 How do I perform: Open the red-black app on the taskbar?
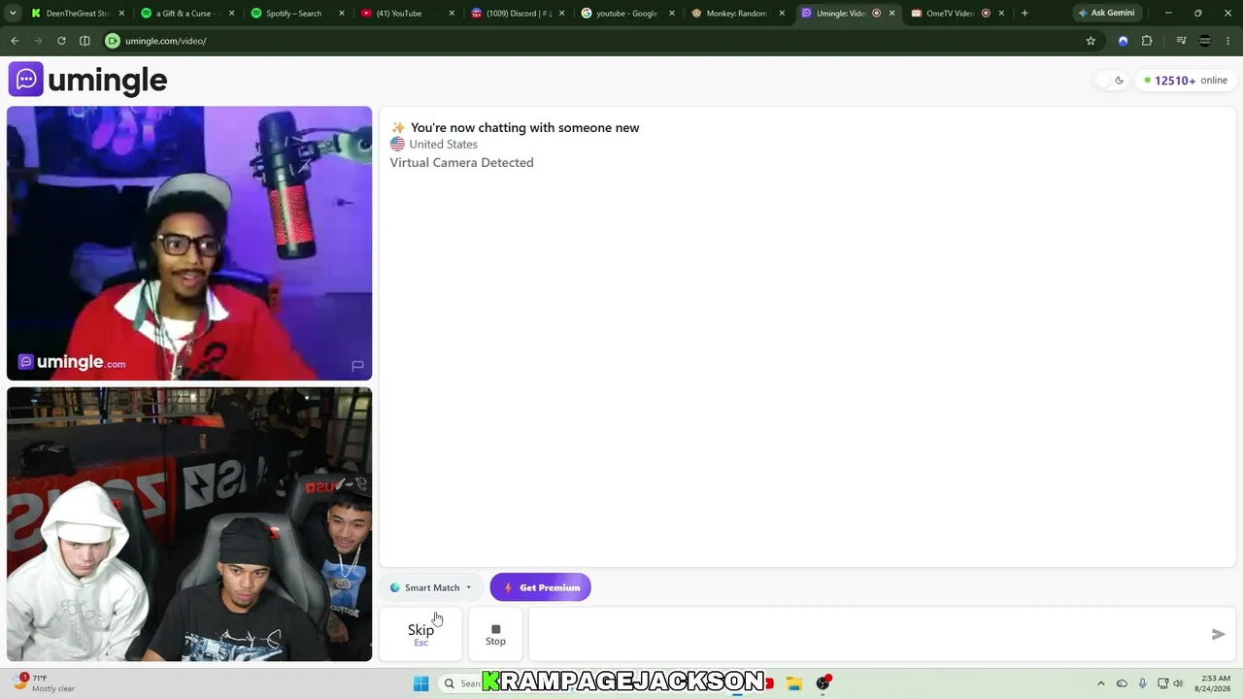point(823,683)
